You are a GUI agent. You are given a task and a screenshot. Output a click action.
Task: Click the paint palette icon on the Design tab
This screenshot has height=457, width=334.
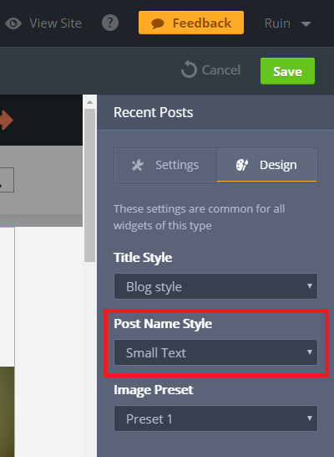242,165
